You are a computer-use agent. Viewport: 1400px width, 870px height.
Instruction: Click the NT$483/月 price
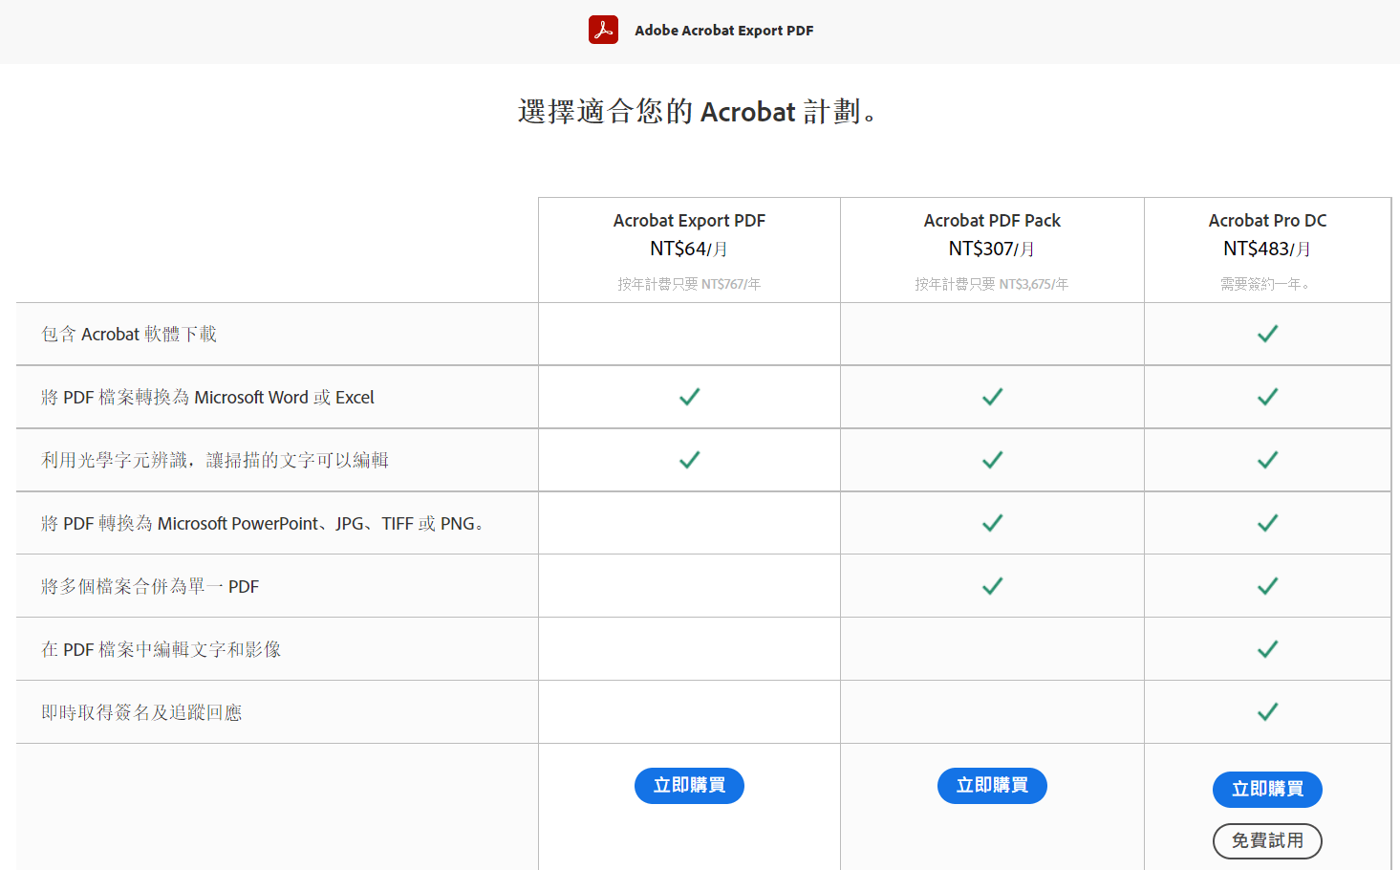click(1267, 249)
